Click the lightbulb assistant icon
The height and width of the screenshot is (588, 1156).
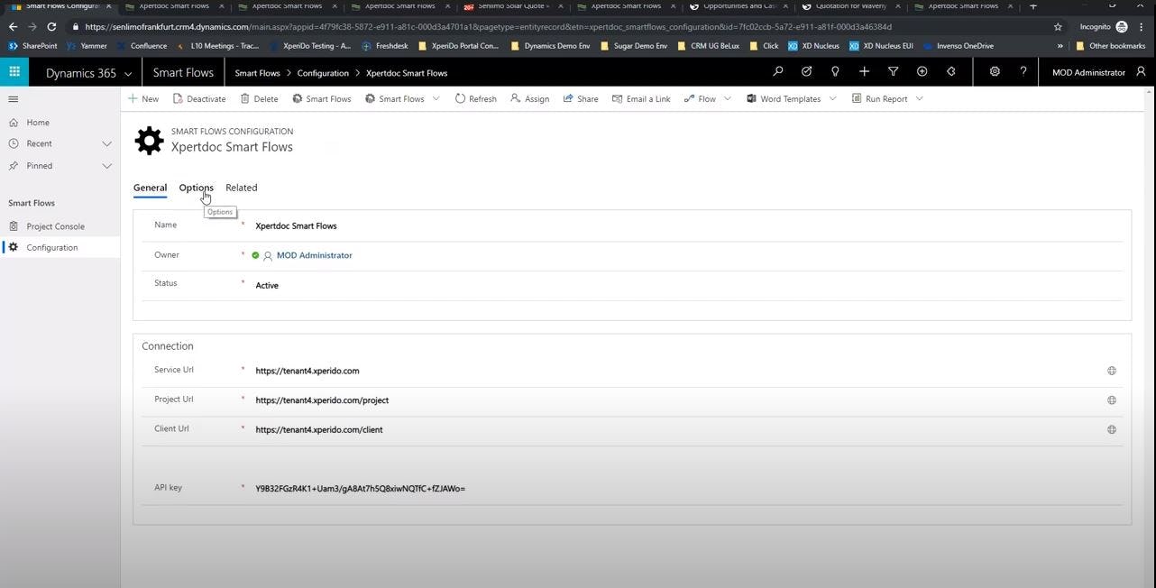point(835,72)
